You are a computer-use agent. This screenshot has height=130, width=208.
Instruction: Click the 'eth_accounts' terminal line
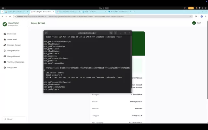(x=50, y=56)
